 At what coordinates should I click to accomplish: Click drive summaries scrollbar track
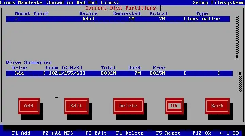tap(240, 84)
